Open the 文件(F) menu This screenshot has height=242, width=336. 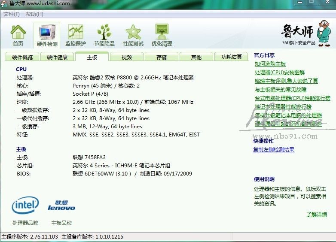click(x=11, y=14)
